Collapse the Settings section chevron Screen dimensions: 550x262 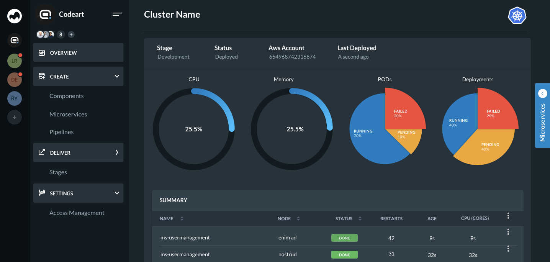pos(117,193)
